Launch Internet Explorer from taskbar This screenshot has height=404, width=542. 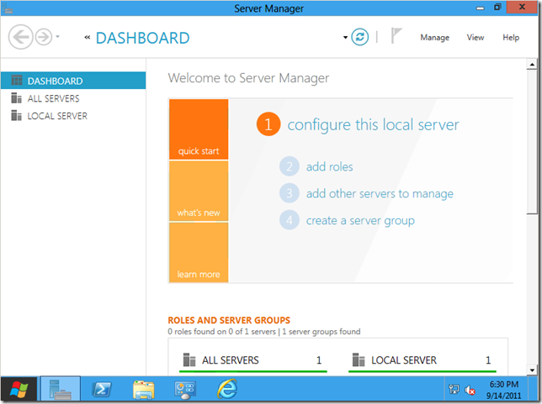coord(226,389)
